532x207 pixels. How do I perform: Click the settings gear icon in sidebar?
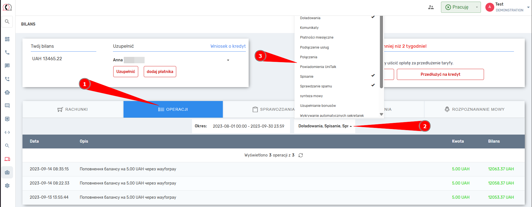pyautogui.click(x=7, y=186)
